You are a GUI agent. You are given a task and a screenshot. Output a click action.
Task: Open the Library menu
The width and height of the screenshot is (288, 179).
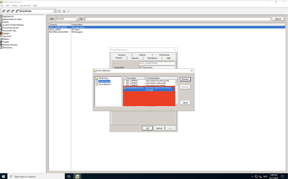pyautogui.click(x=15, y=5)
